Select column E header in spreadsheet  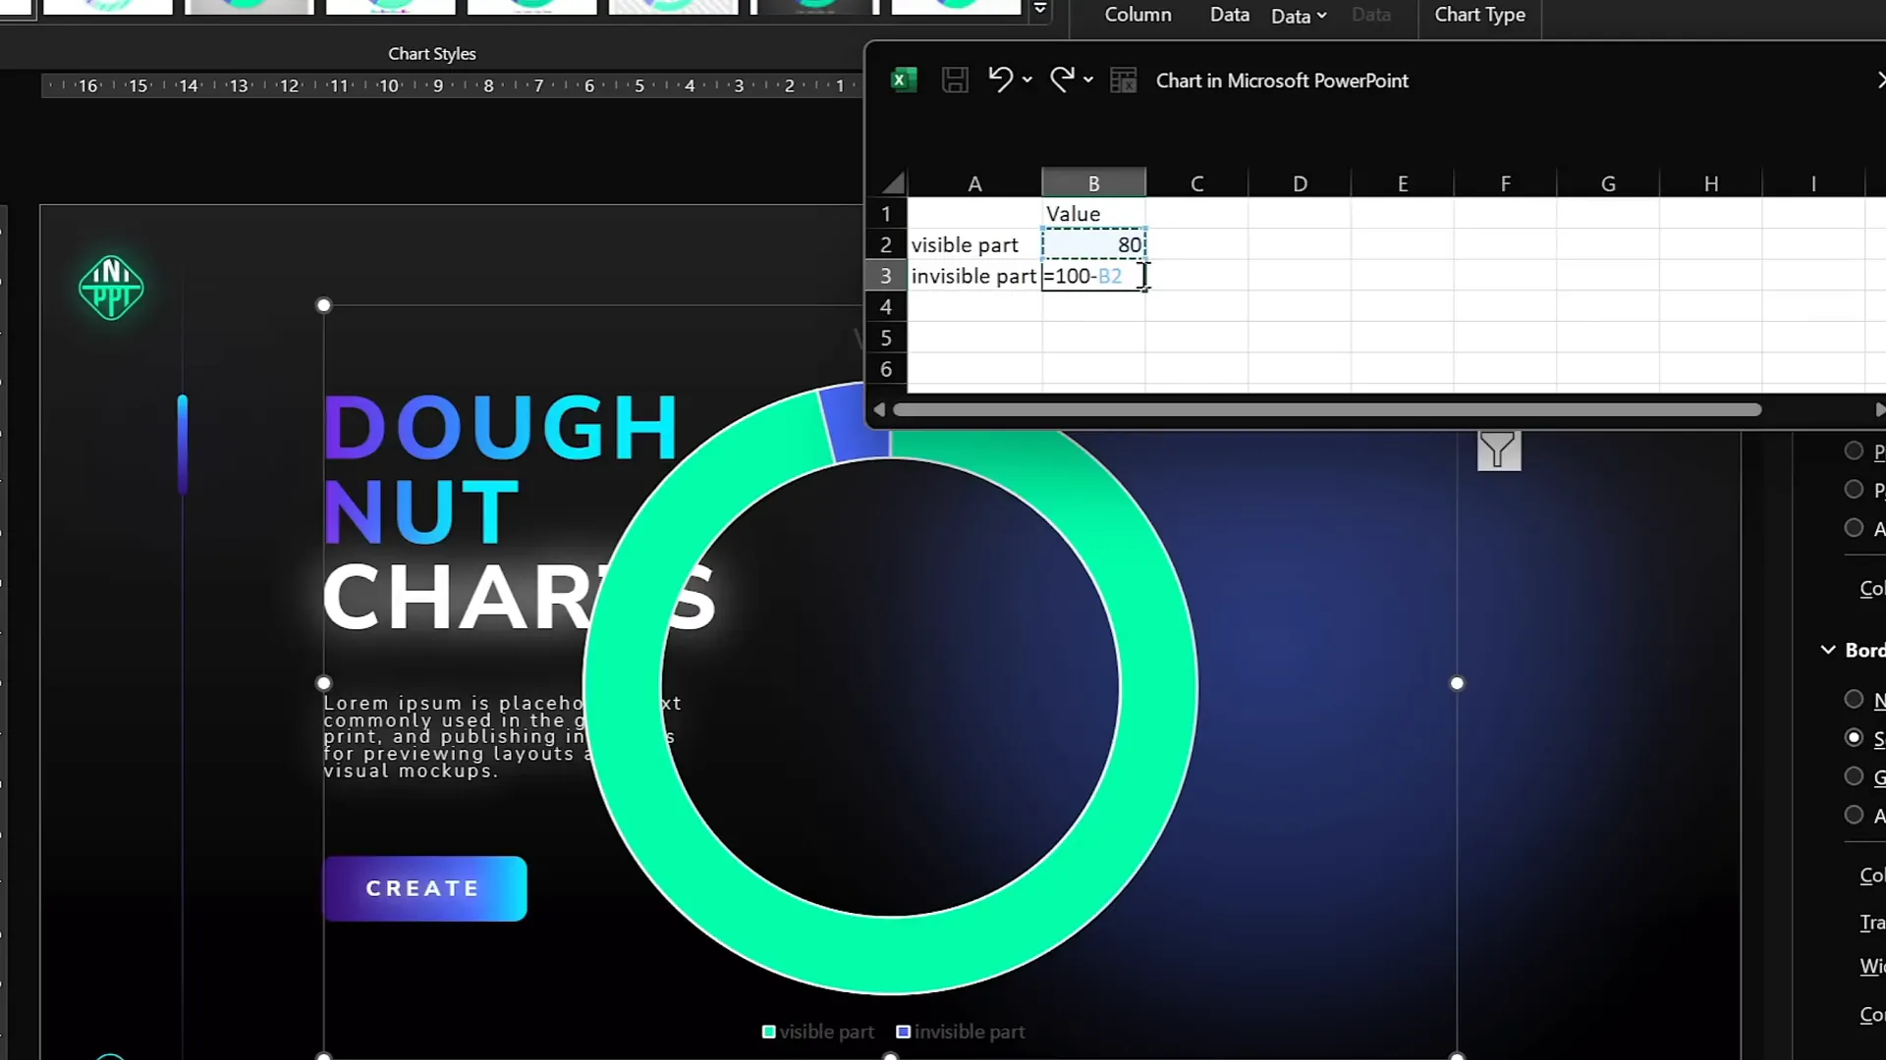1403,184
